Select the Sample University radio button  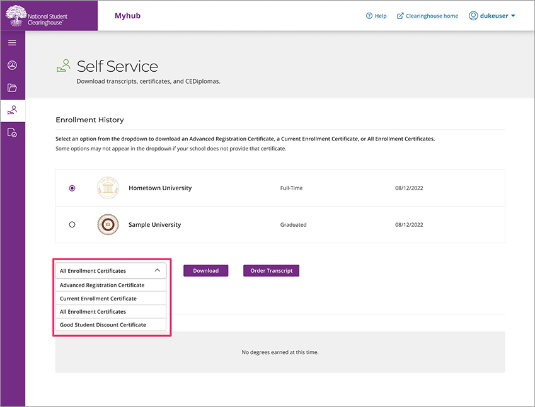click(x=72, y=224)
